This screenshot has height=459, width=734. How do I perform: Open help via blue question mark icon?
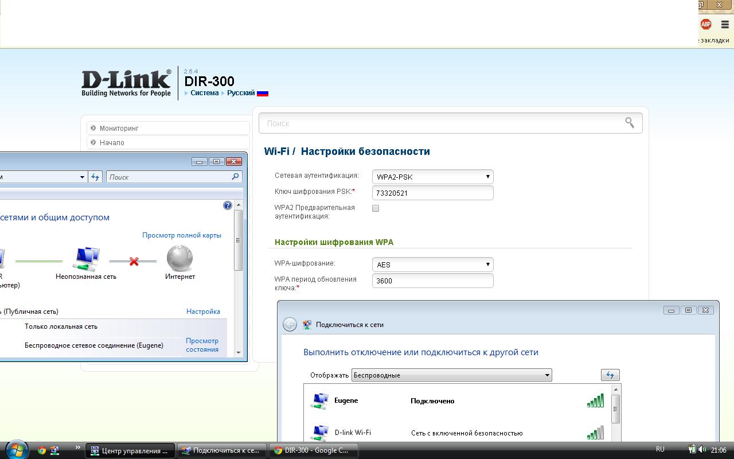228,205
